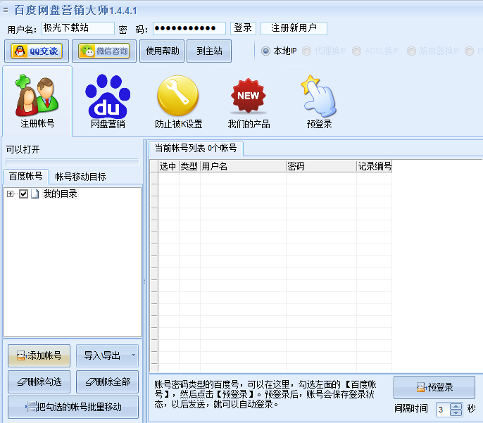Image resolution: width=483 pixels, height=423 pixels.
Task: Select the ADSL换IP radio button
Action: [x=356, y=51]
